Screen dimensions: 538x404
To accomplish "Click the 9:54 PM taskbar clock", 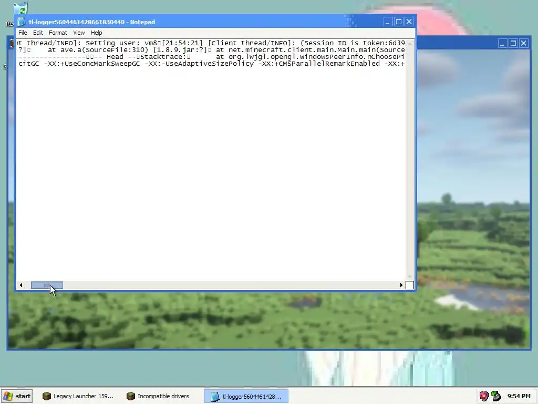I will (x=519, y=396).
